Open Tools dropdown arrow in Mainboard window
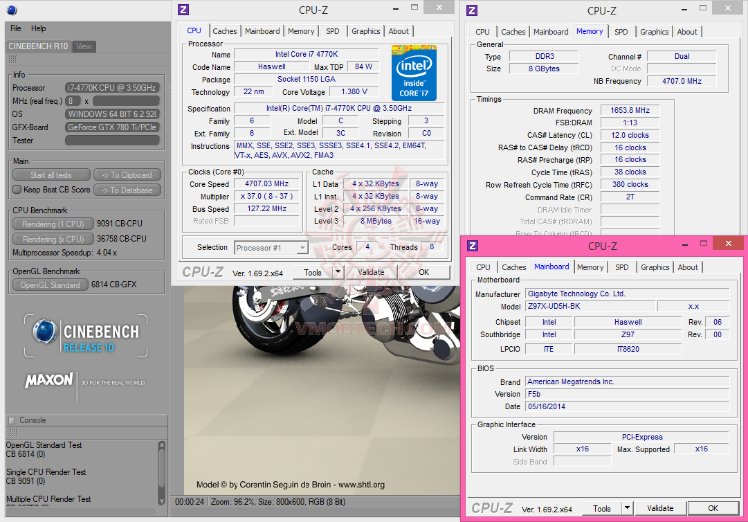This screenshot has width=748, height=522. (x=628, y=508)
